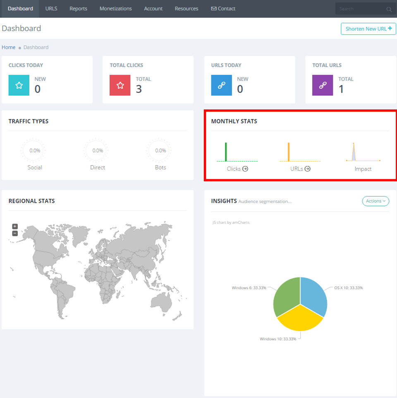397x398 pixels.
Task: Click the 'TRAFFIC TYPES' heading
Action: (29, 121)
